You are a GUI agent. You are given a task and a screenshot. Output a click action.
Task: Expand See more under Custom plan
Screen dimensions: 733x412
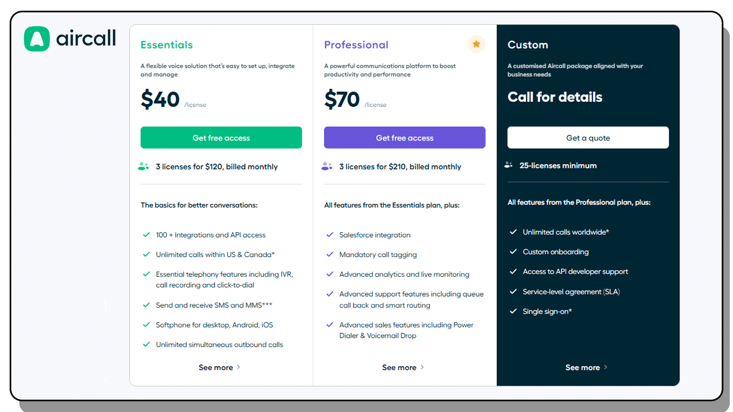[x=587, y=367]
